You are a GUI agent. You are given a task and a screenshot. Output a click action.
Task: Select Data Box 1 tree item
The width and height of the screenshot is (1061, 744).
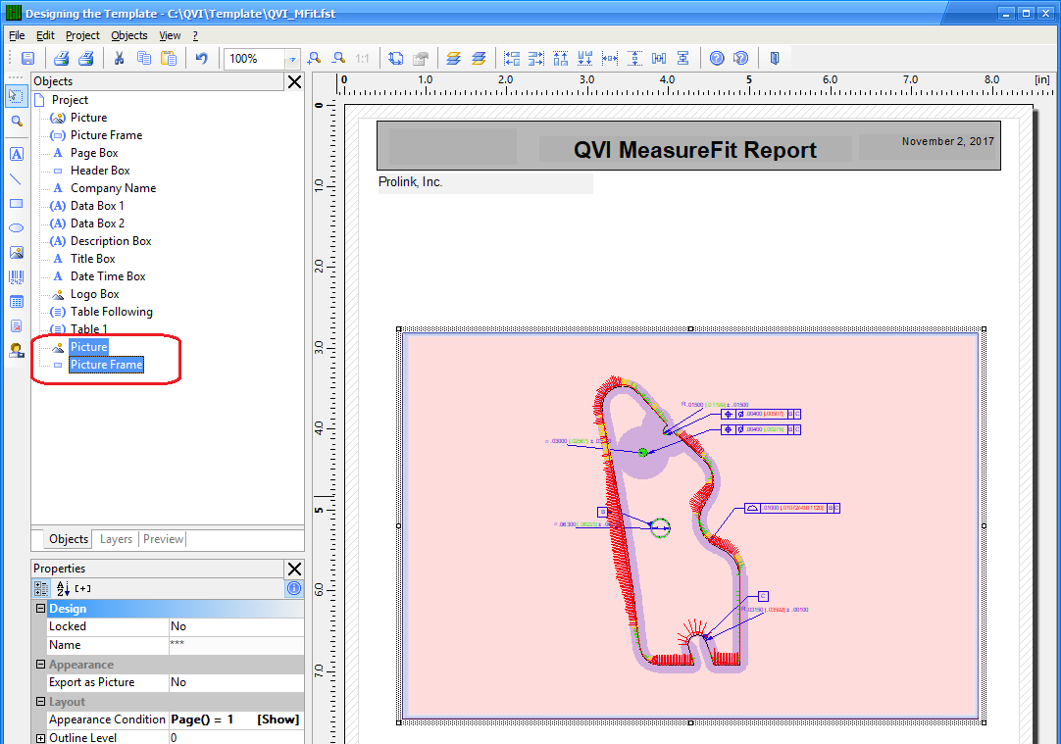coord(97,206)
